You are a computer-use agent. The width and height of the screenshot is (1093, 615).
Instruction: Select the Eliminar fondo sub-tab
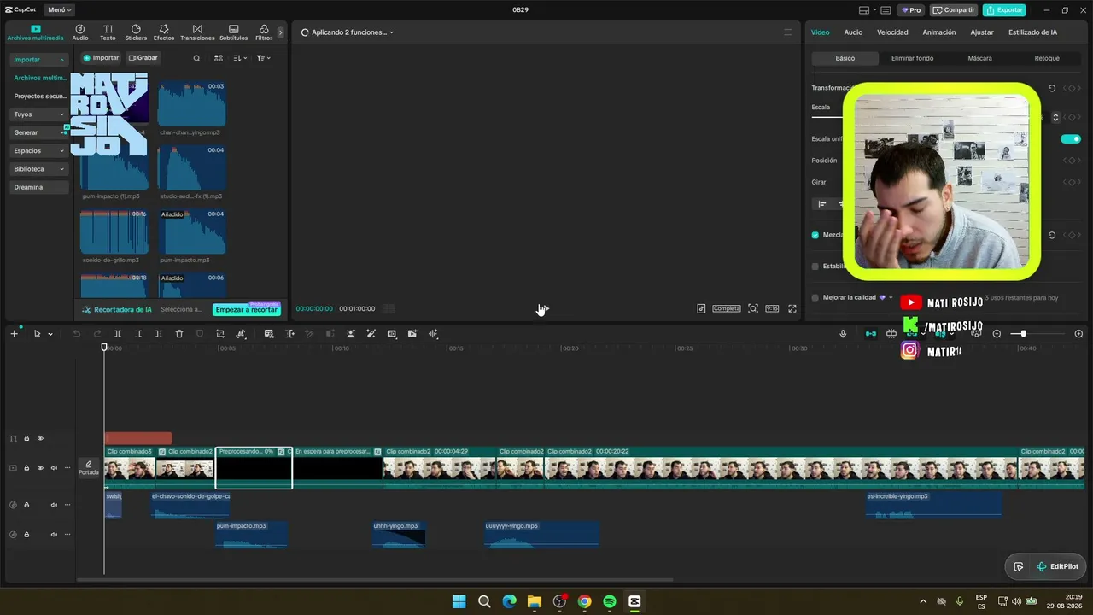[x=912, y=58]
